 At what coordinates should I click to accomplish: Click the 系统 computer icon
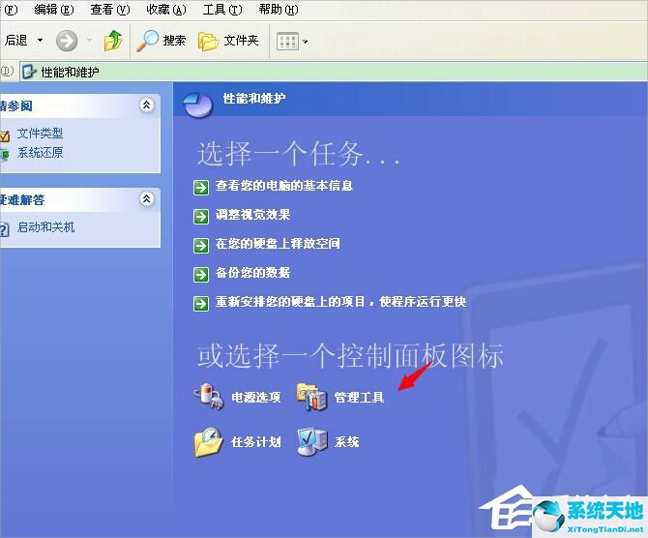pos(312,442)
